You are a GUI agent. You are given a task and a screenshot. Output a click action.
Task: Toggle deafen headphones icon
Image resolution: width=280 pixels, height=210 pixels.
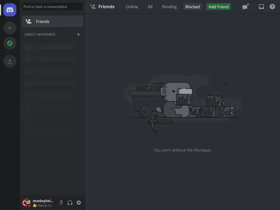(x=70, y=203)
